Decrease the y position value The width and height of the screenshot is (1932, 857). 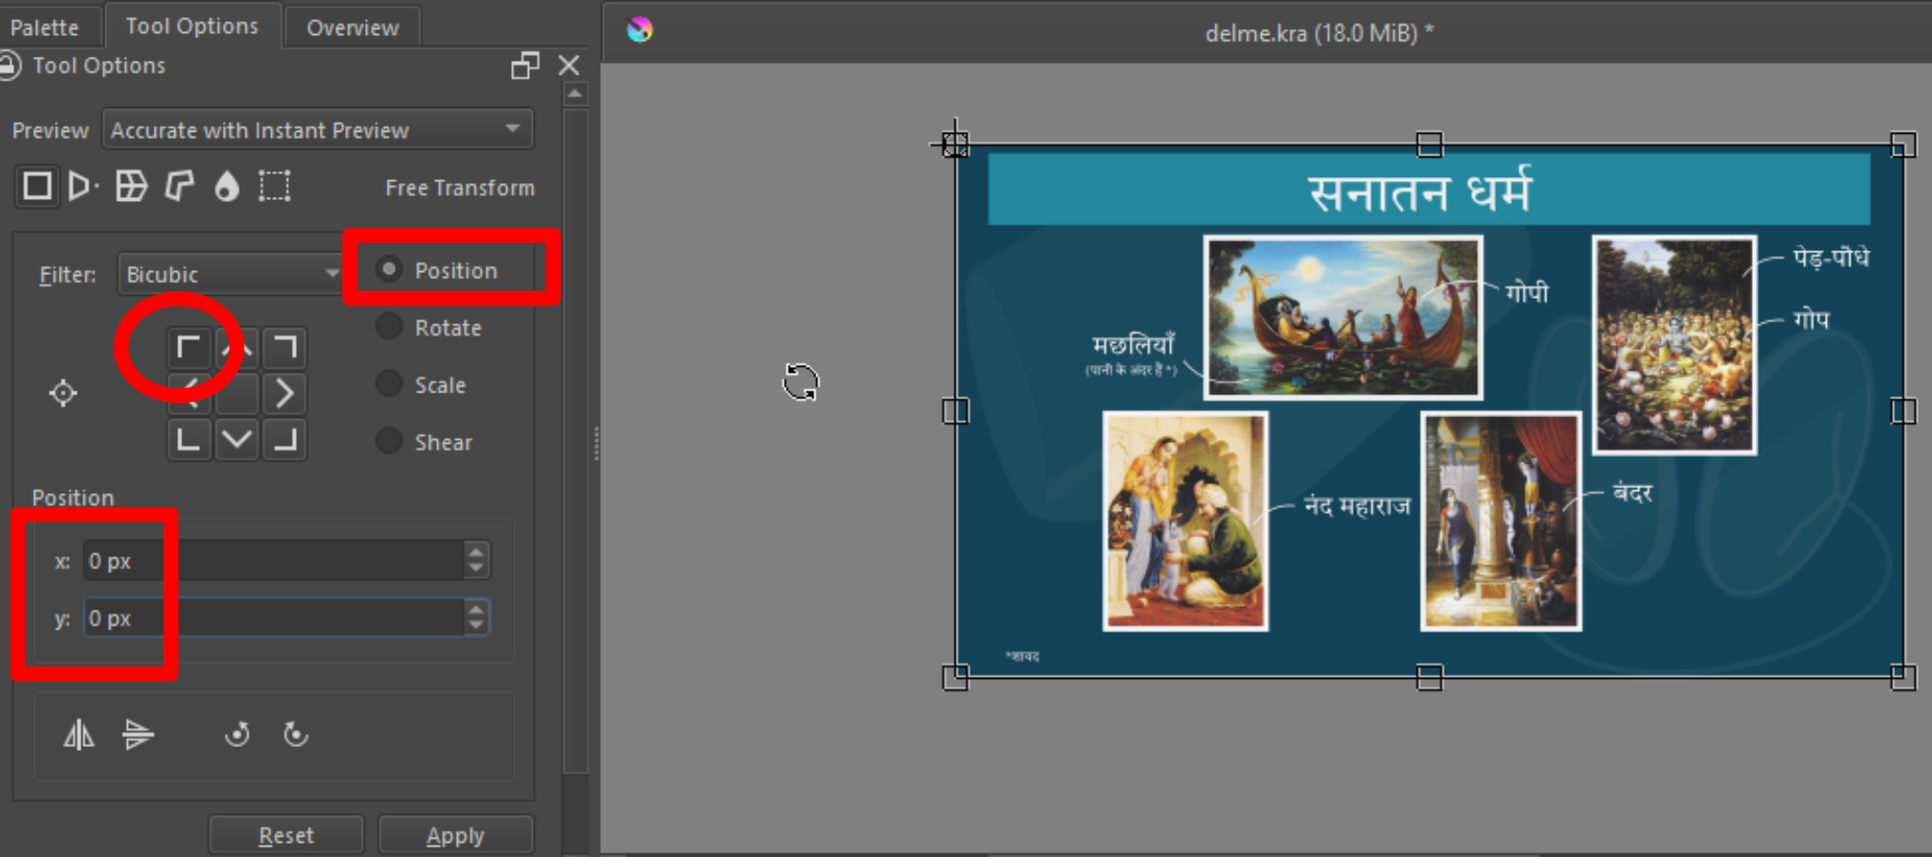tap(476, 626)
